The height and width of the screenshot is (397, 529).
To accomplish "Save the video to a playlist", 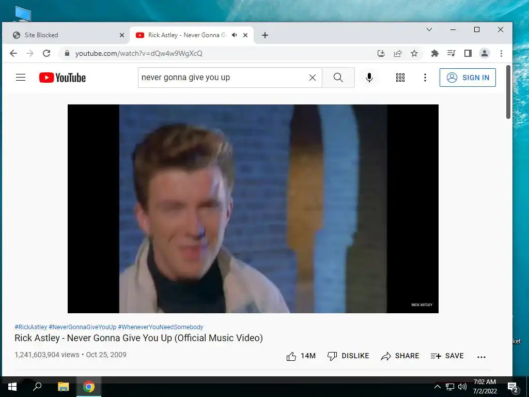I will pyautogui.click(x=447, y=356).
